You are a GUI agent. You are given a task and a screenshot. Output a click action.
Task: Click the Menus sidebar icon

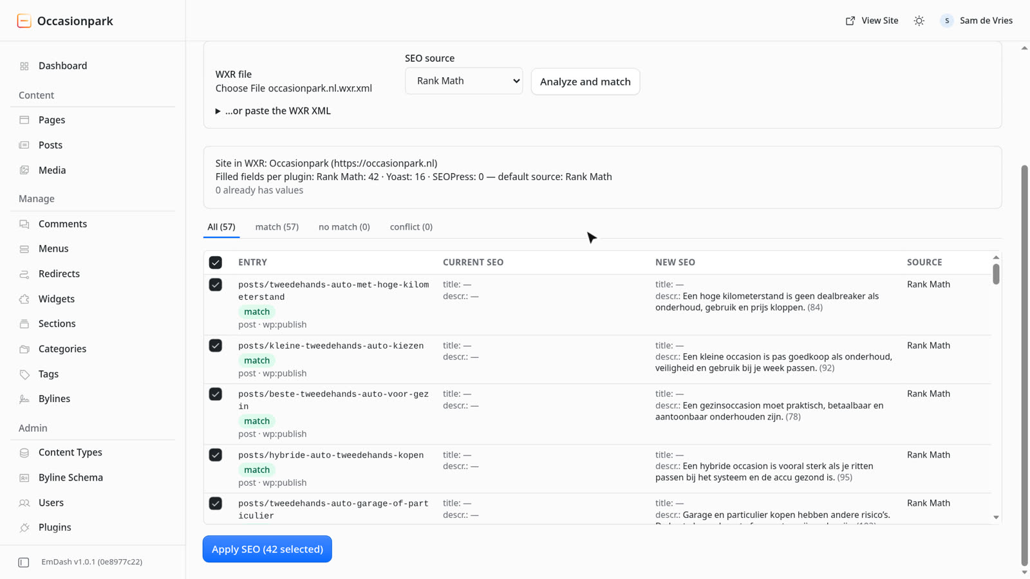pyautogui.click(x=24, y=249)
